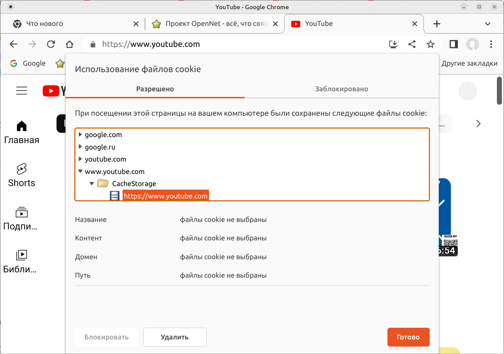Toggle the Chrome side panel icon

454,44
